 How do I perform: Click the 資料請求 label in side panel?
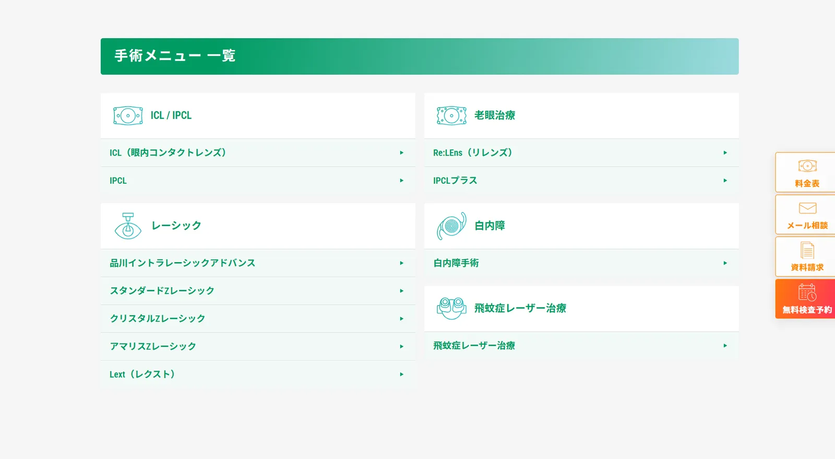click(807, 267)
